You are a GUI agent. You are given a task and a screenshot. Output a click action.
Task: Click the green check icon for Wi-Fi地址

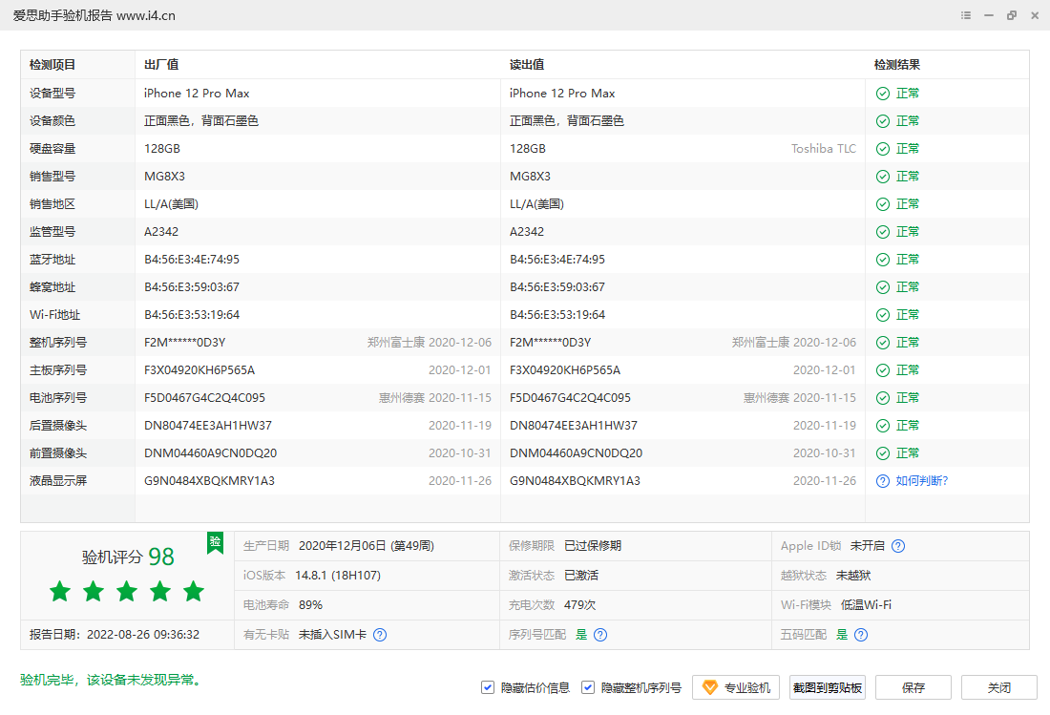883,315
